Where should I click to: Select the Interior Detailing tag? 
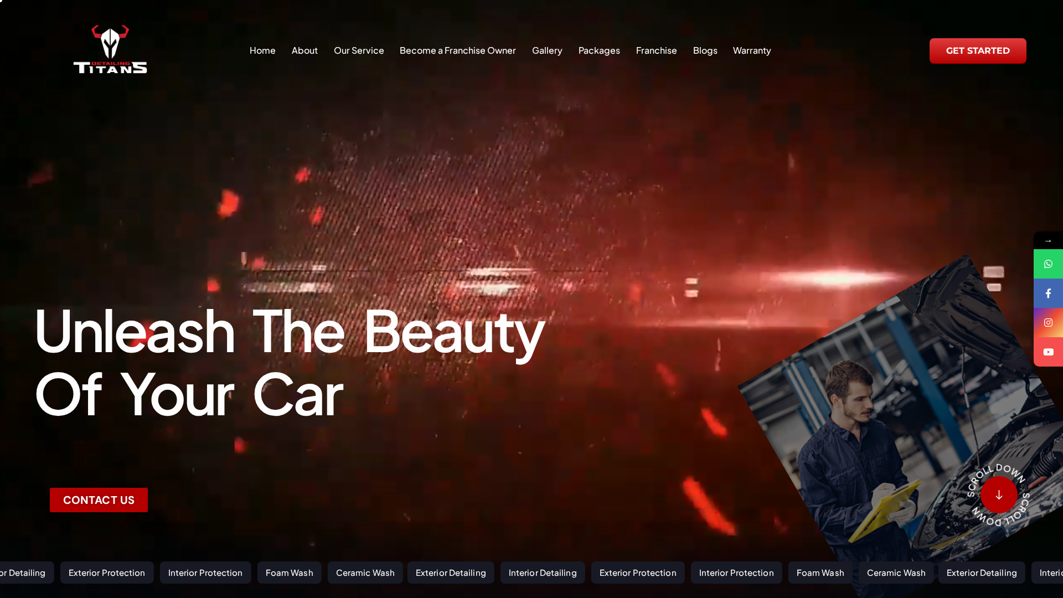[543, 573]
